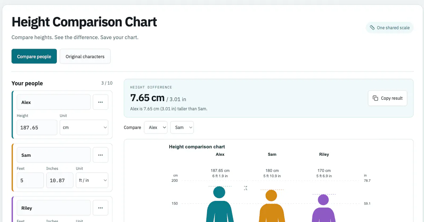Switch to the Compare people tab
The width and height of the screenshot is (424, 222).
point(34,56)
